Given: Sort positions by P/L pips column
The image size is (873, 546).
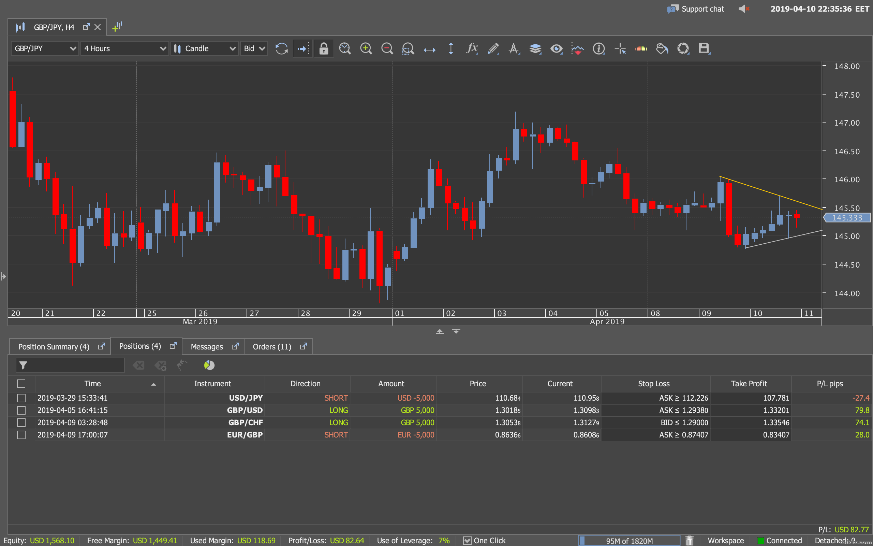Looking at the screenshot, I should click(x=831, y=384).
